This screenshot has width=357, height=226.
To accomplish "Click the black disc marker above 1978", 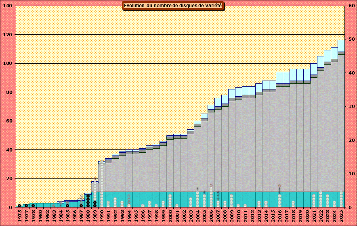I will point(33,205).
